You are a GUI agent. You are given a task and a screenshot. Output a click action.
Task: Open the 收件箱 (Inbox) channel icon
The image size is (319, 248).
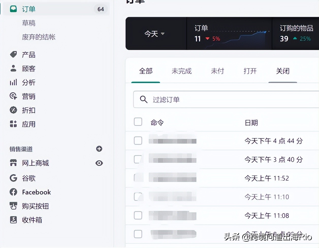tap(13, 220)
